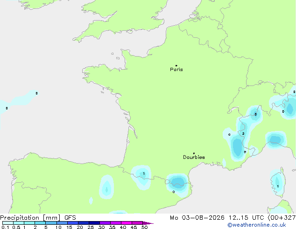Open the weatheronline.co.uk copyright link

(x=257, y=225)
